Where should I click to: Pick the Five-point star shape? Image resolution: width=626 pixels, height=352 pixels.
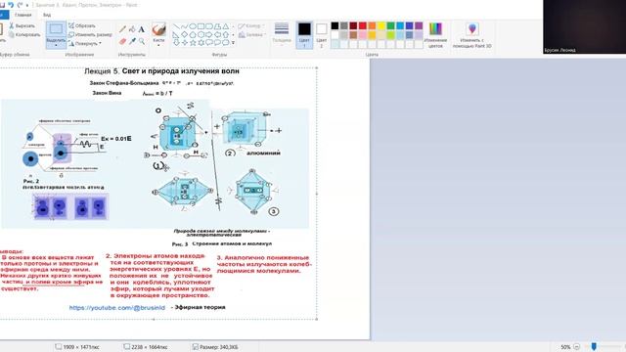[x=193, y=43]
